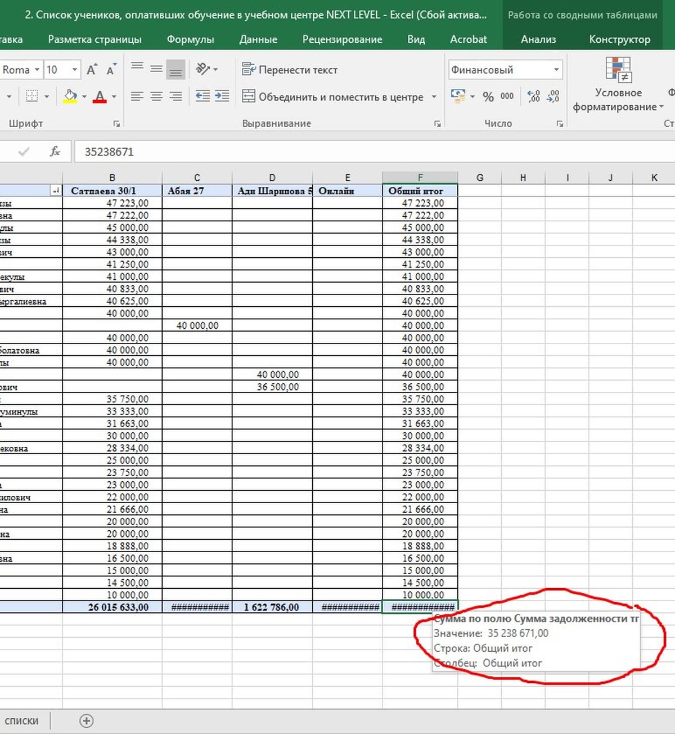
Task: Apply cell borders icon
Action: point(33,96)
